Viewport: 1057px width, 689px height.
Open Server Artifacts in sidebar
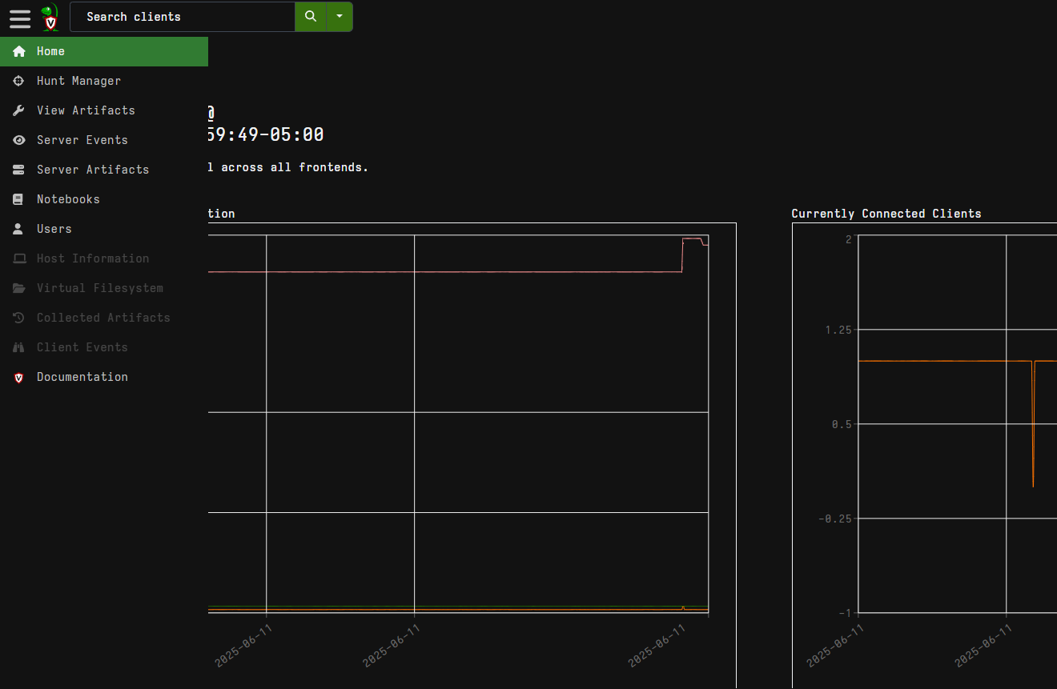pos(93,170)
